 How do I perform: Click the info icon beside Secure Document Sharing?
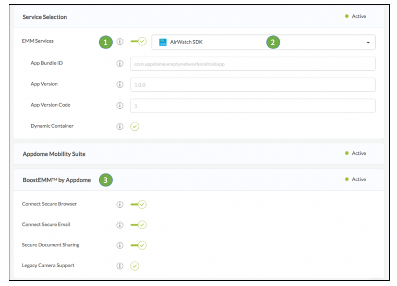pyautogui.click(x=120, y=245)
